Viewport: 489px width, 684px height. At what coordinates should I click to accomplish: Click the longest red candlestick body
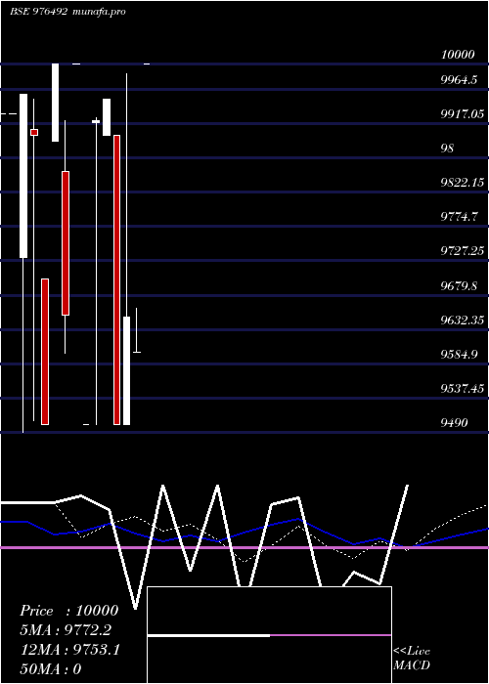click(x=116, y=279)
